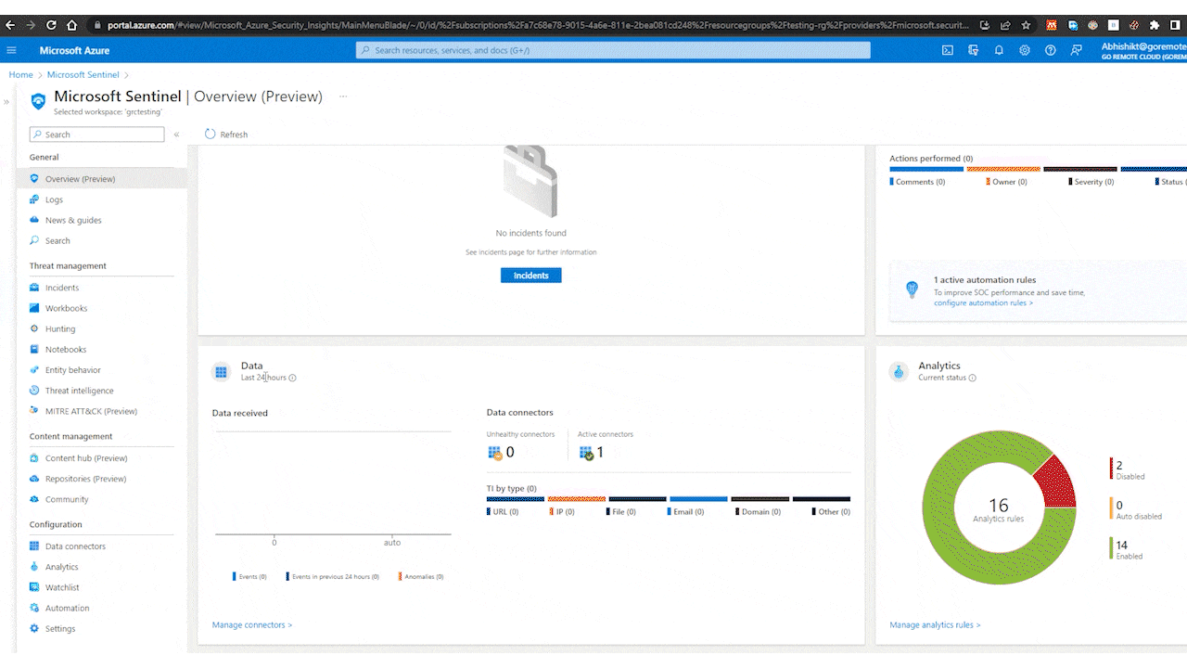1187x668 pixels.
Task: Open Cloud Shell from the Azure header
Action: click(948, 50)
